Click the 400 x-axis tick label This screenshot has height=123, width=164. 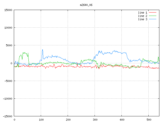pos(122,119)
